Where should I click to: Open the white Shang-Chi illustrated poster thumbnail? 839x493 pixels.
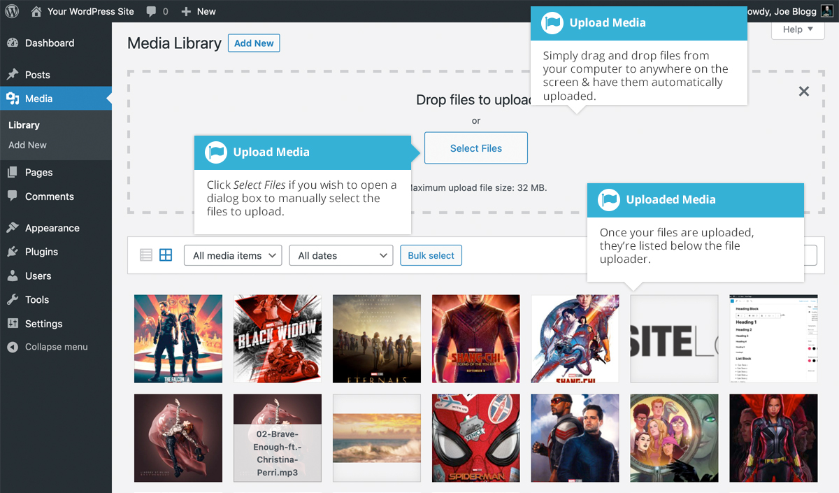pyautogui.click(x=575, y=338)
